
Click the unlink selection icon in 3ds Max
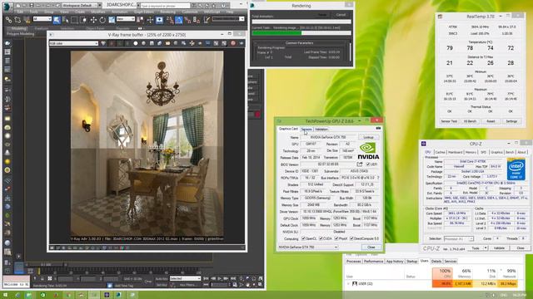pos(17,20)
